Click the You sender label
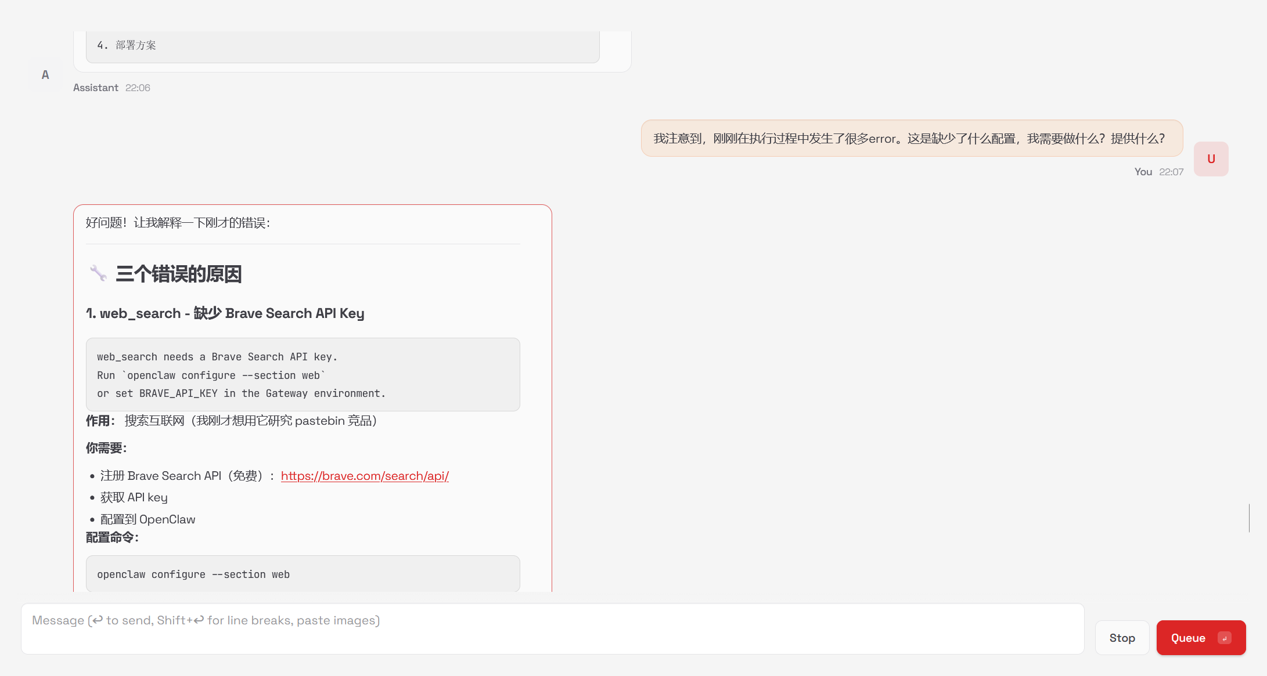 [x=1143, y=172]
